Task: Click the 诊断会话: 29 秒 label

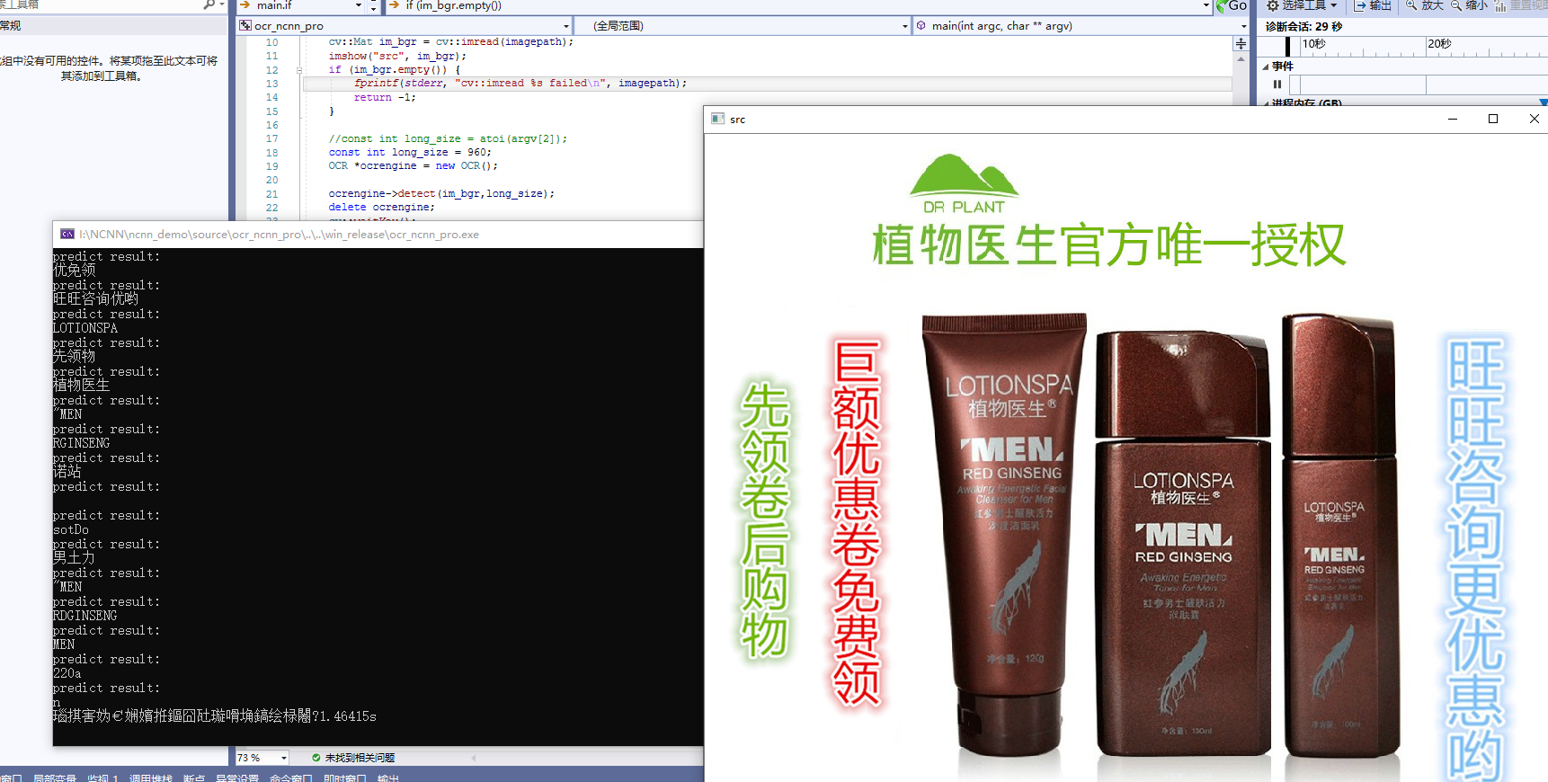Action: (1303, 27)
